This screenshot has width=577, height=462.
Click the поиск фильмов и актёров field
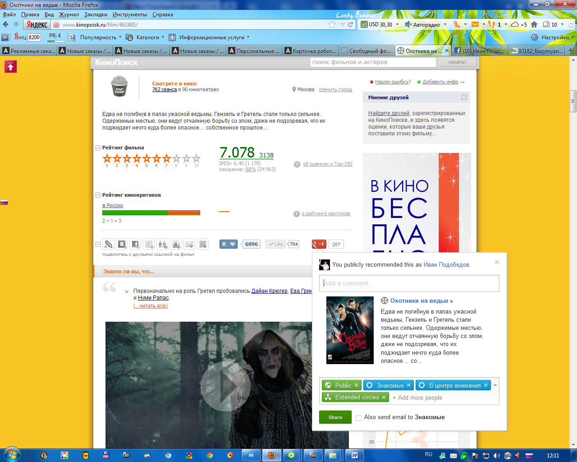(373, 62)
